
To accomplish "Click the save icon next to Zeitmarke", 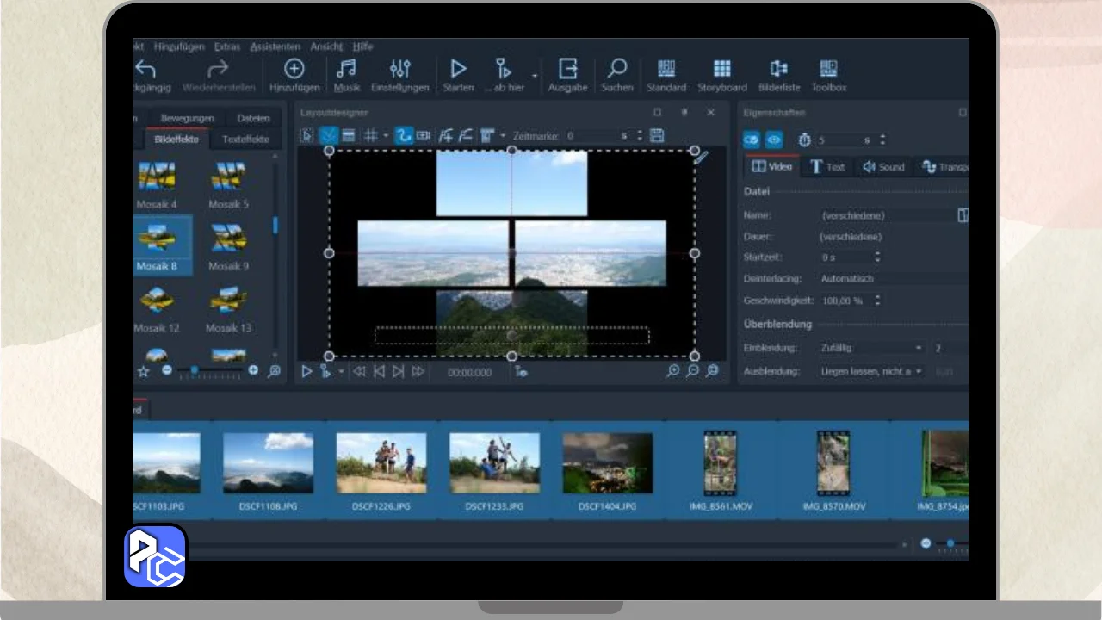I will coord(658,135).
